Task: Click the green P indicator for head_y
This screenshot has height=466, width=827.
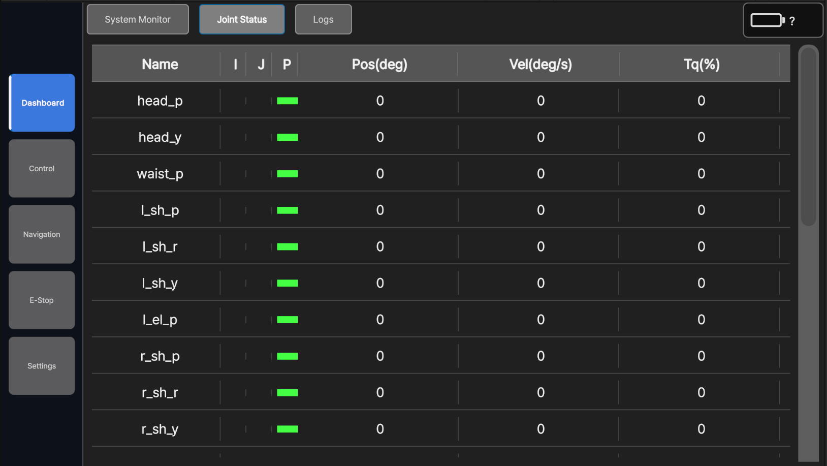Action: click(287, 137)
